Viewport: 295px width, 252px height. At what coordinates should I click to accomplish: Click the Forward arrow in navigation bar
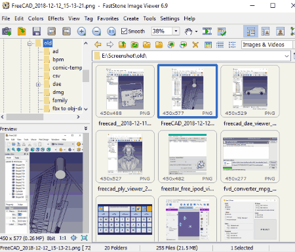(110, 45)
